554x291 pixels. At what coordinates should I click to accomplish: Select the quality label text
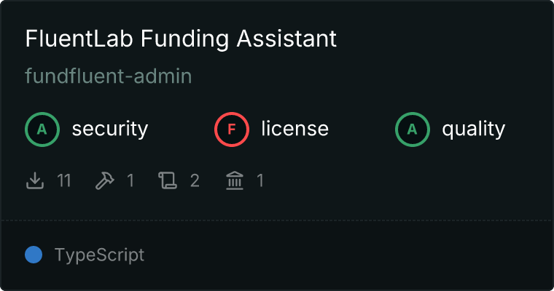click(x=473, y=129)
